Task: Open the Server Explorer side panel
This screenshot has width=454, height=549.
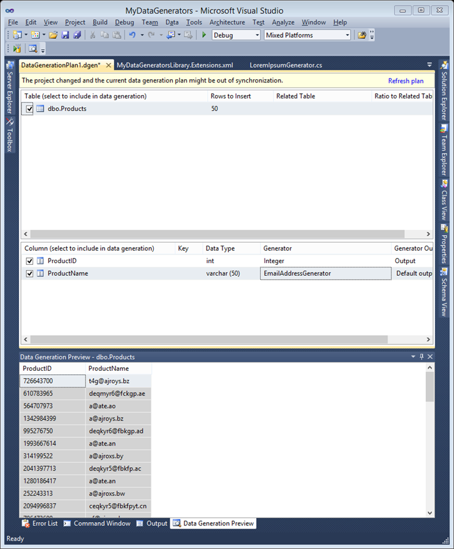Action: tap(10, 88)
